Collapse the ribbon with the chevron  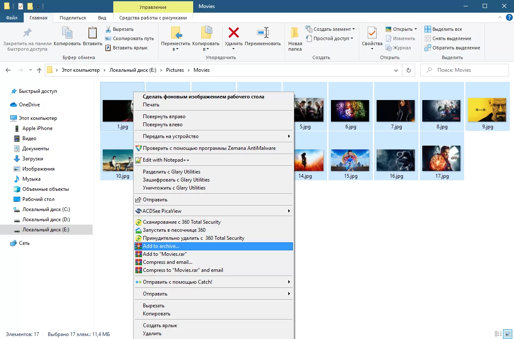click(501, 18)
